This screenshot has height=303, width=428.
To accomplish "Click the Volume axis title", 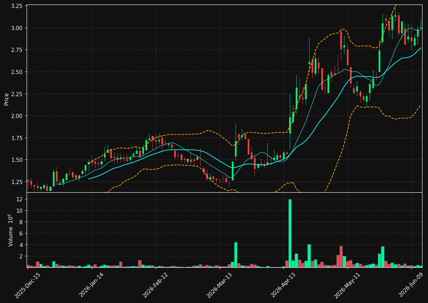I will tap(11, 230).
